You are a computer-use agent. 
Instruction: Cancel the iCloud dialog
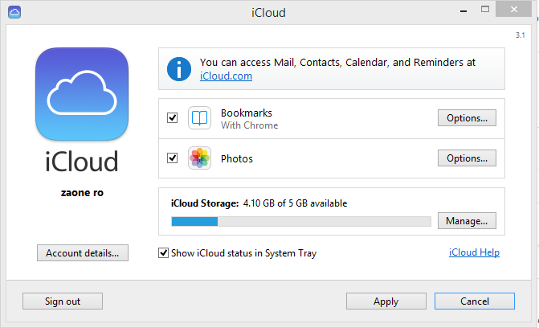pyautogui.click(x=474, y=301)
